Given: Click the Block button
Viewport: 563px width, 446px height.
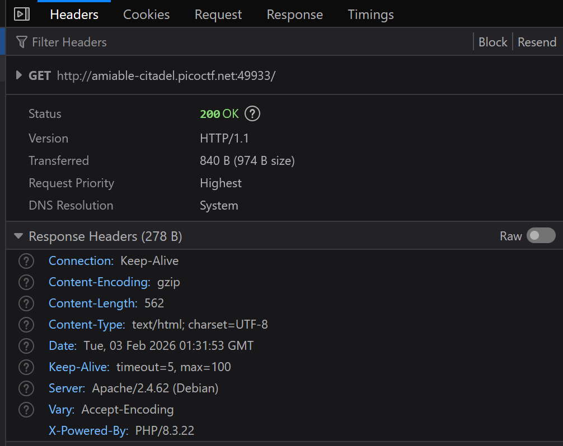Looking at the screenshot, I should point(492,42).
